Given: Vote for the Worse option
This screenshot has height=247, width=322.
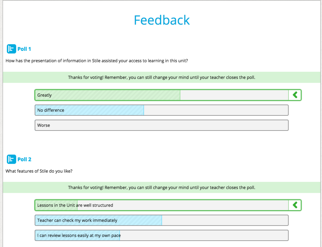Looking at the screenshot, I should click(x=129, y=125).
